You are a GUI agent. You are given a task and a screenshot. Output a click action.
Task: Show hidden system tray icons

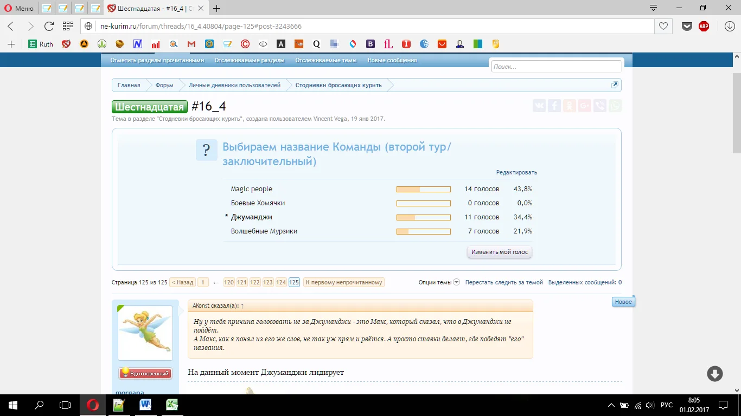(x=611, y=405)
